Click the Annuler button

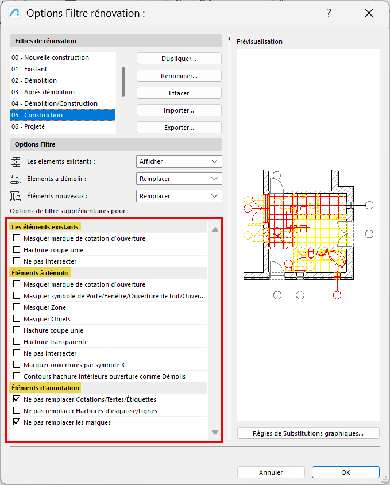pyautogui.click(x=271, y=472)
